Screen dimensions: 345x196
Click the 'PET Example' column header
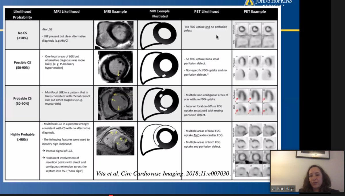[x=254, y=12]
